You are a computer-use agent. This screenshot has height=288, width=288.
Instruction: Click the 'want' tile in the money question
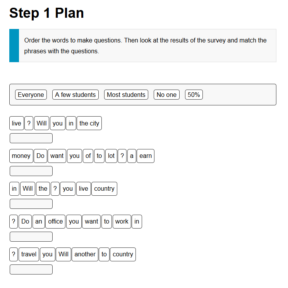click(x=57, y=156)
